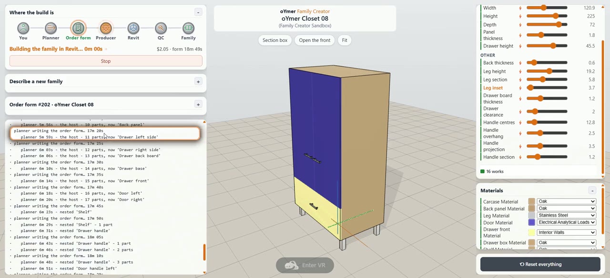610x278 pixels.
Task: Click the You stage icon
Action: click(23, 28)
